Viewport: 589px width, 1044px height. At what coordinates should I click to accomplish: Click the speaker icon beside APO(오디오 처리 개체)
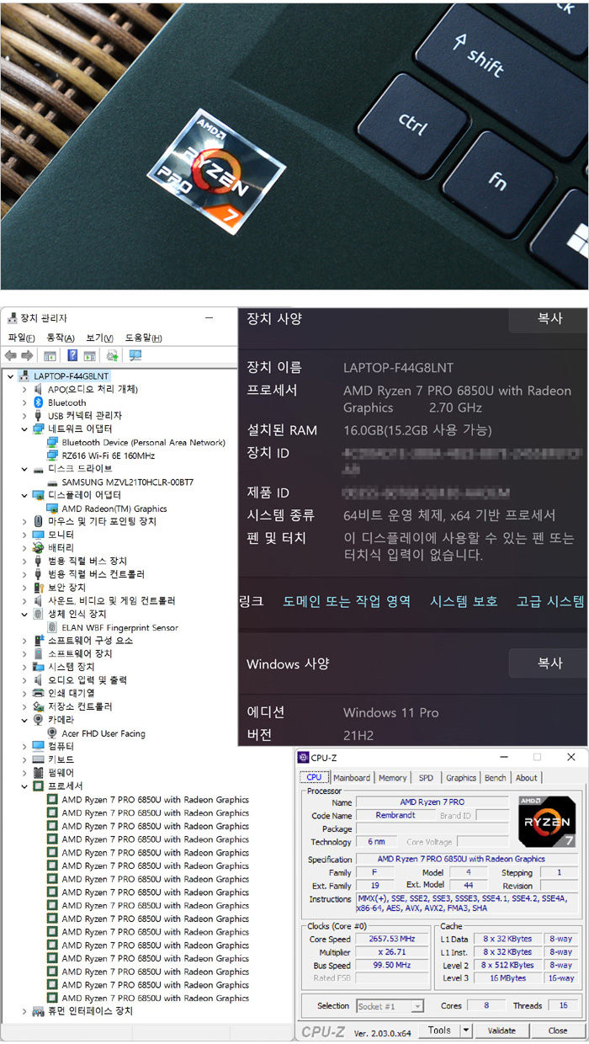(x=38, y=389)
